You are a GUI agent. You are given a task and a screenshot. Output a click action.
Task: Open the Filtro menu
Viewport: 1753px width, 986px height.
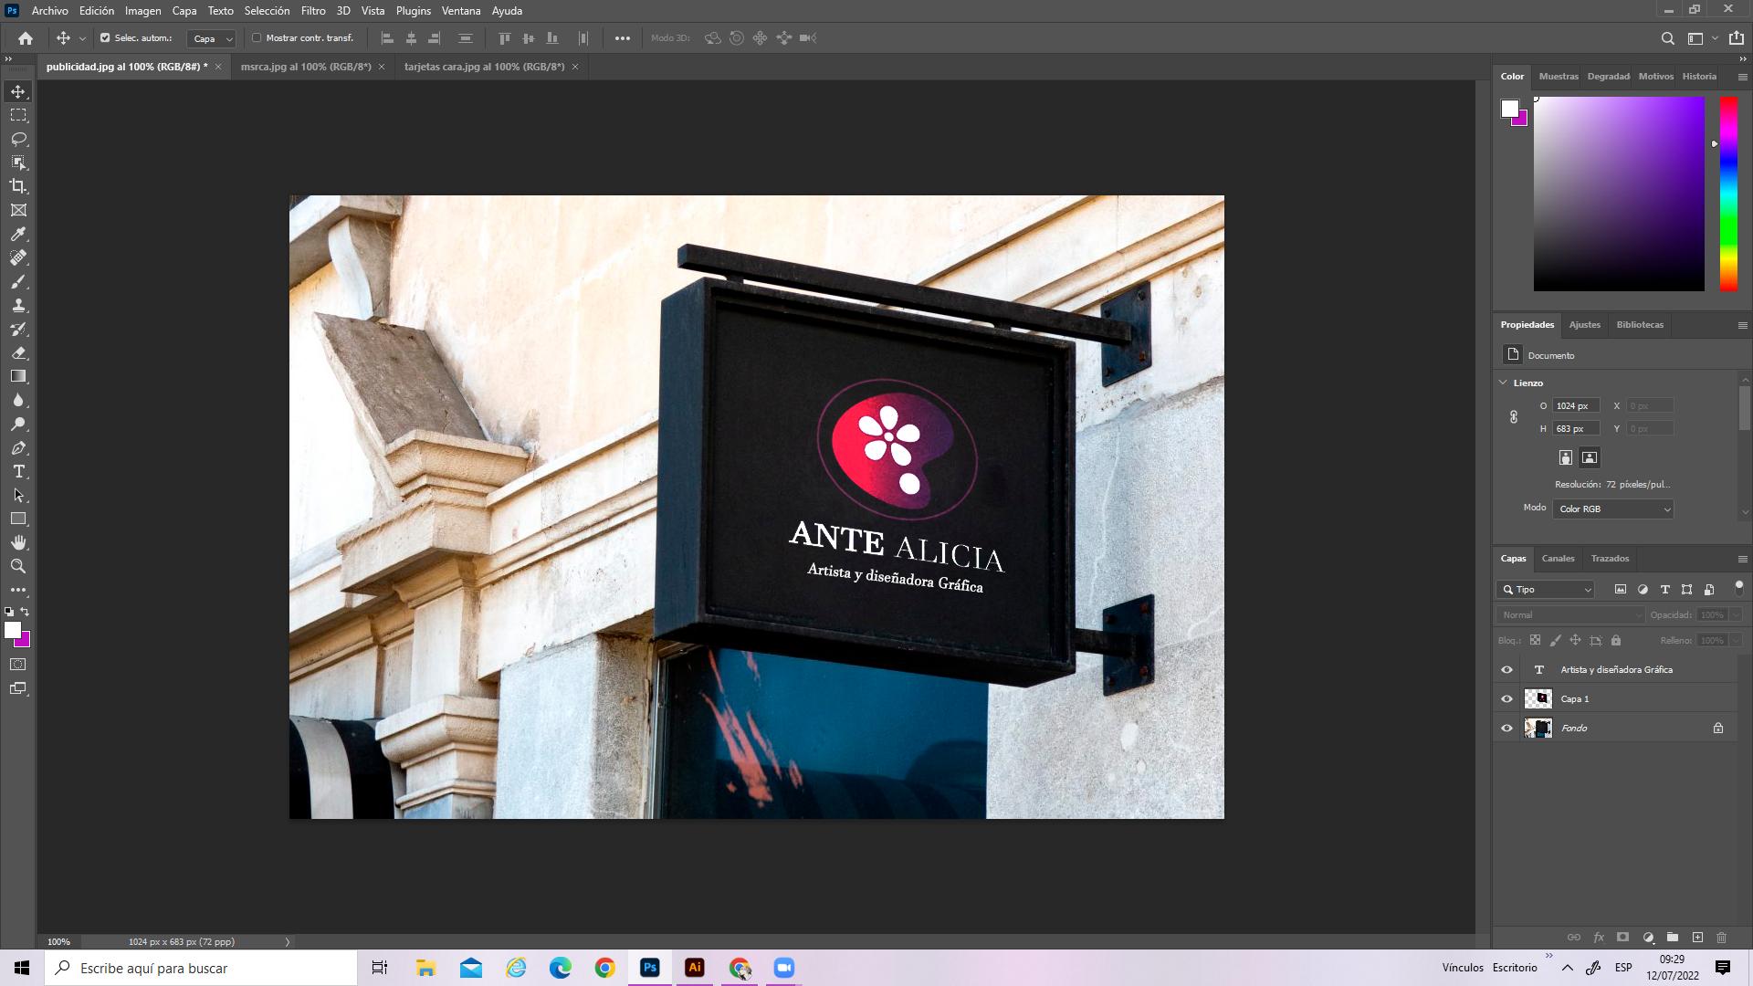(x=312, y=11)
